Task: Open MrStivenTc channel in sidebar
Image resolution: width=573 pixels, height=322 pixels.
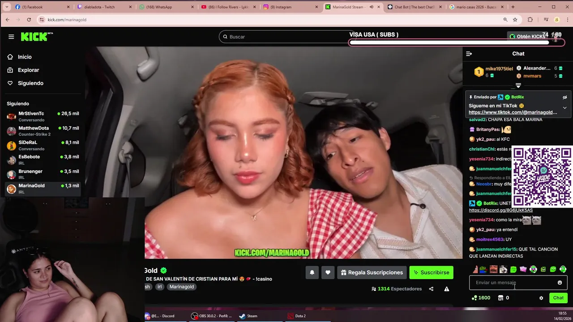Action: (43, 116)
